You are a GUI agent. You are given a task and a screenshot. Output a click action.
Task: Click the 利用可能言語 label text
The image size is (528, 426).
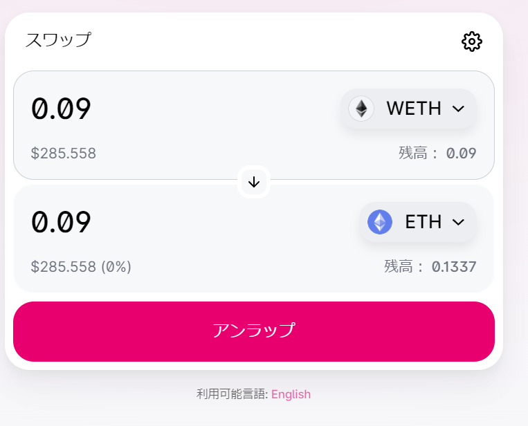click(232, 394)
